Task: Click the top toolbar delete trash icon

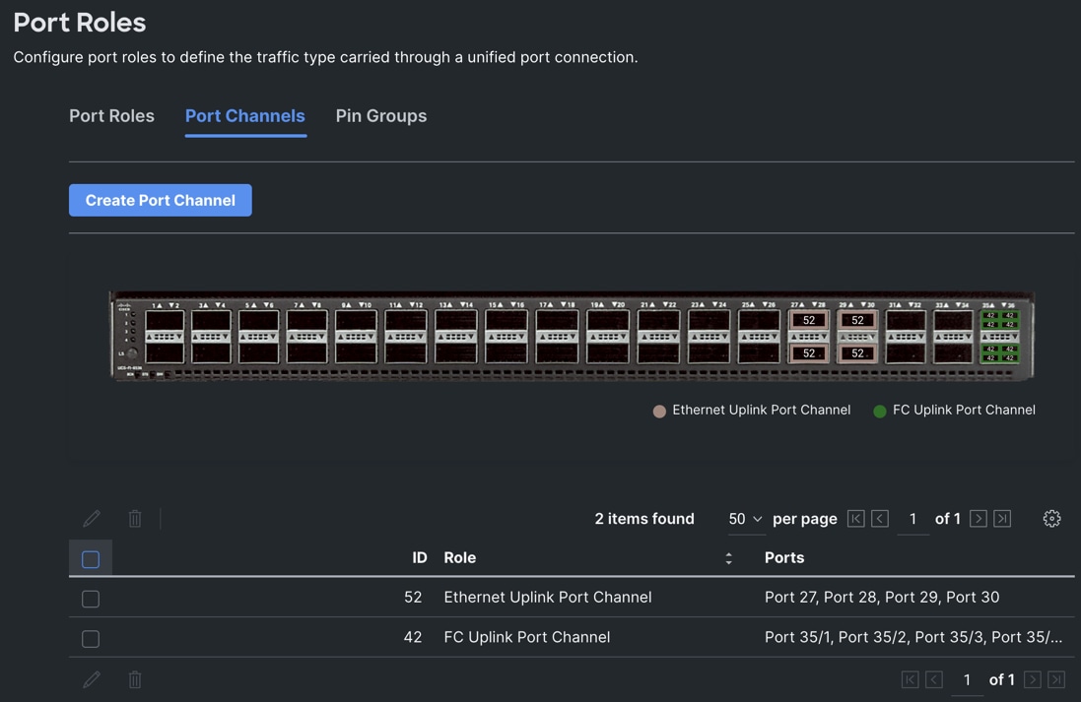Action: tap(135, 518)
